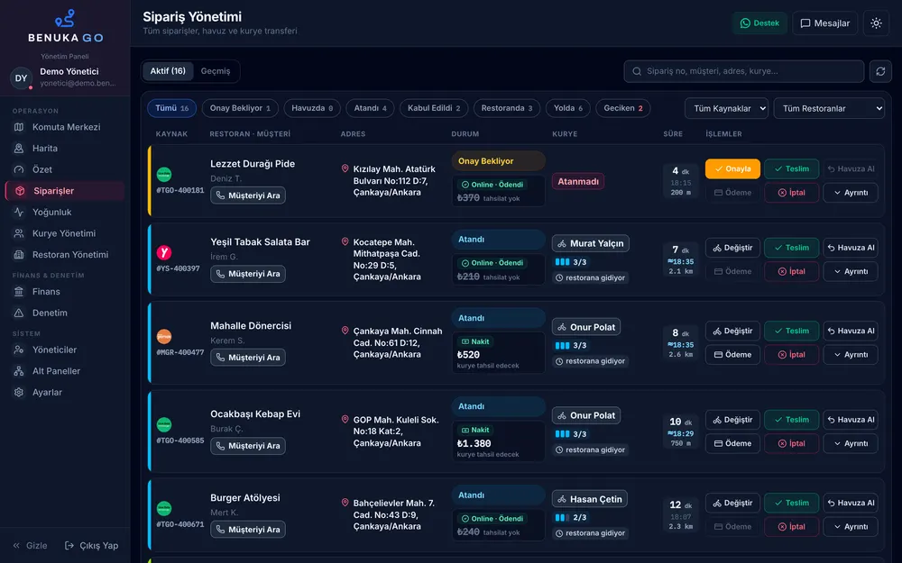Screen dimensions: 902x563
Task: Cancel Burger Atölyesi order with İptal
Action: (792, 526)
